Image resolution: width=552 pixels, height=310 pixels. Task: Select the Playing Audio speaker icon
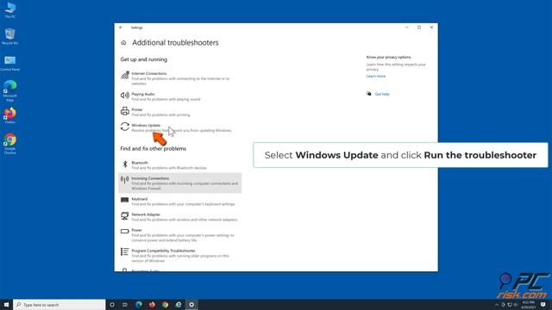coord(125,96)
